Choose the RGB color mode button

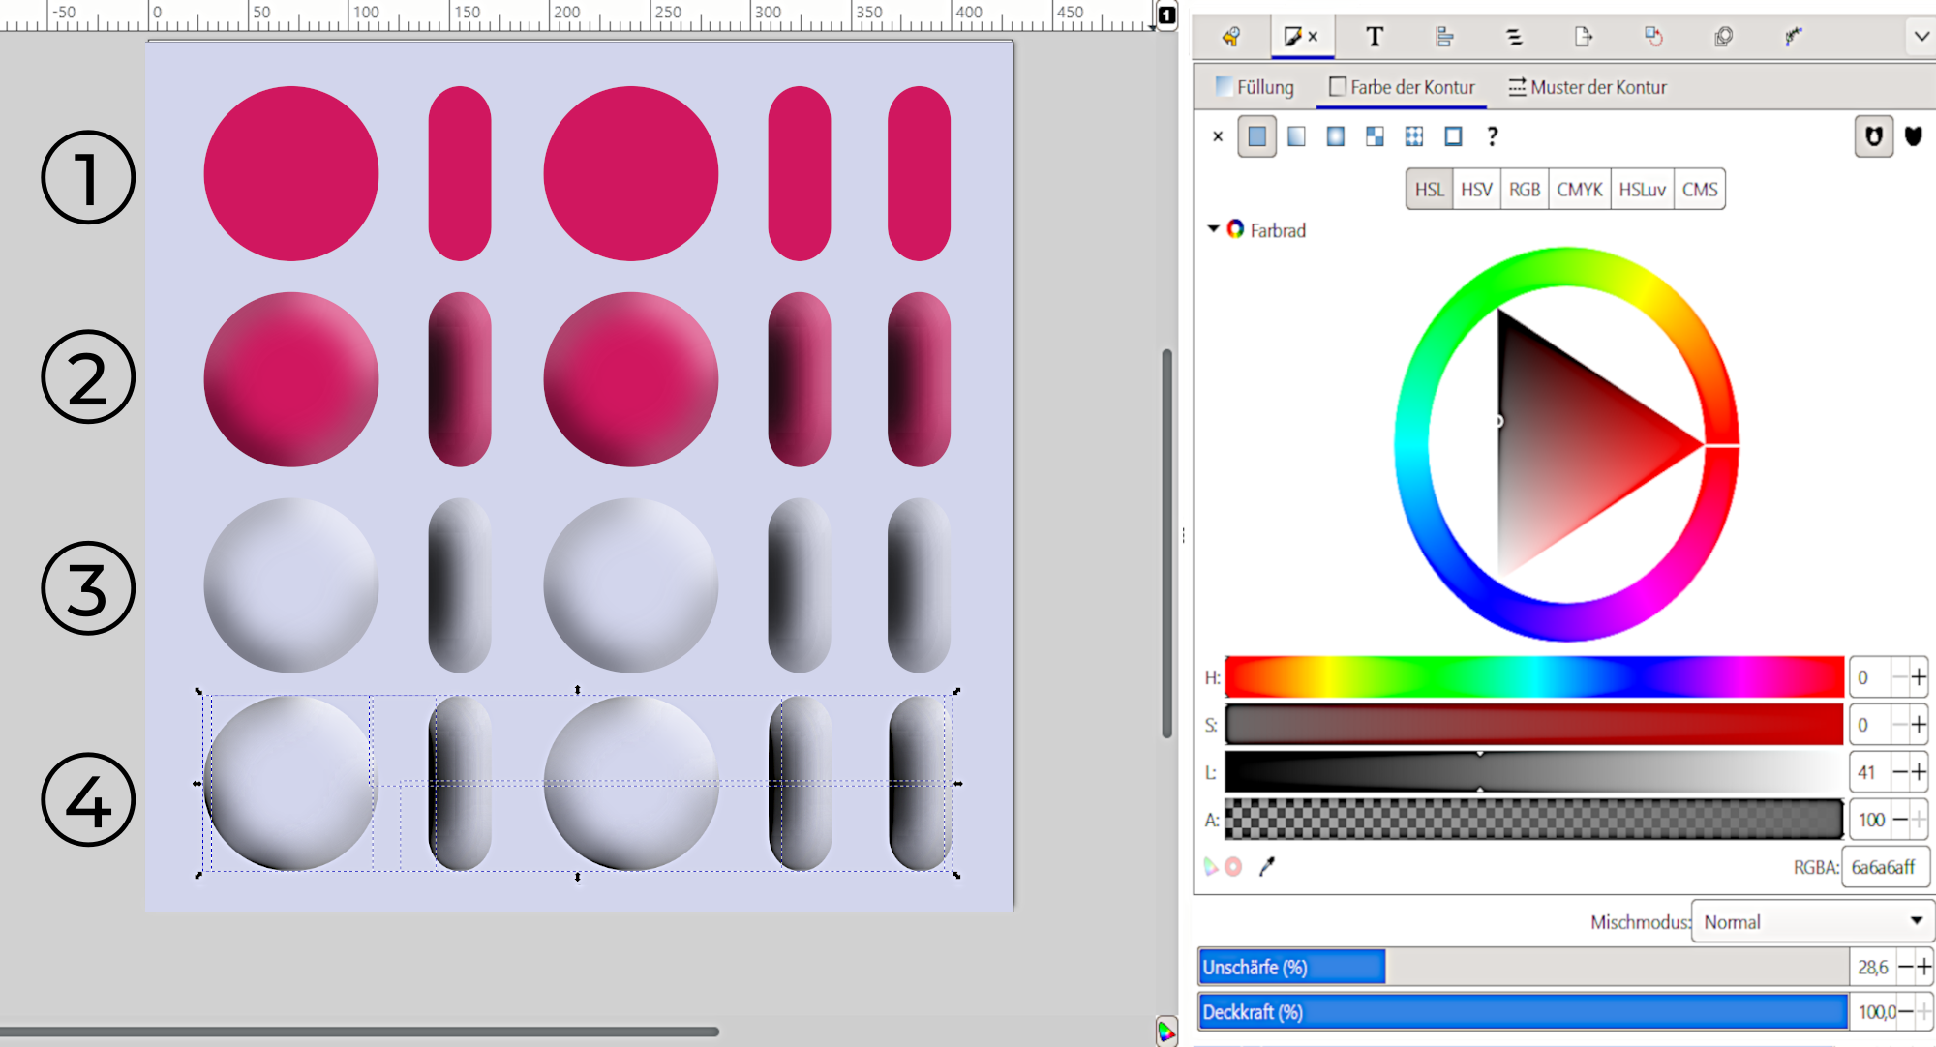click(x=1524, y=190)
